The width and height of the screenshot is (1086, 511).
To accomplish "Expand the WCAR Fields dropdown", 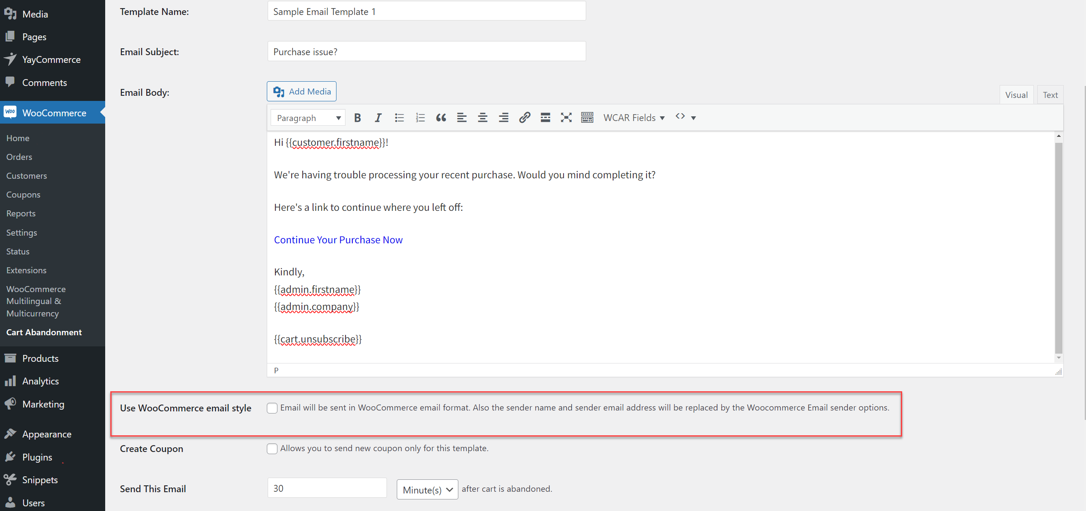I will point(634,118).
